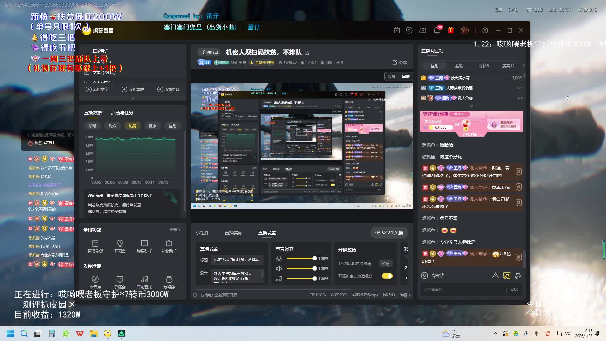Switch the preview to 双屏 mode
The height and width of the screenshot is (341, 606).
[x=391, y=76]
